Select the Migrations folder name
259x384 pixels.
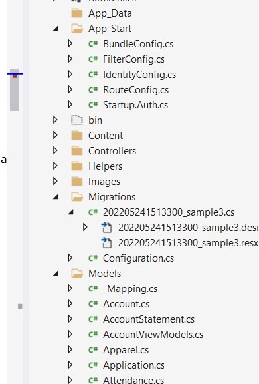click(112, 197)
